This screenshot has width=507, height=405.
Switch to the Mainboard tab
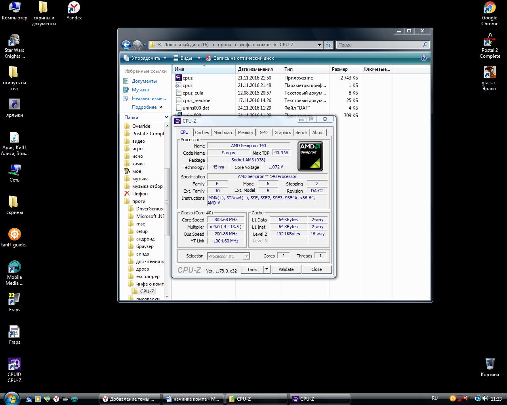[x=223, y=132]
